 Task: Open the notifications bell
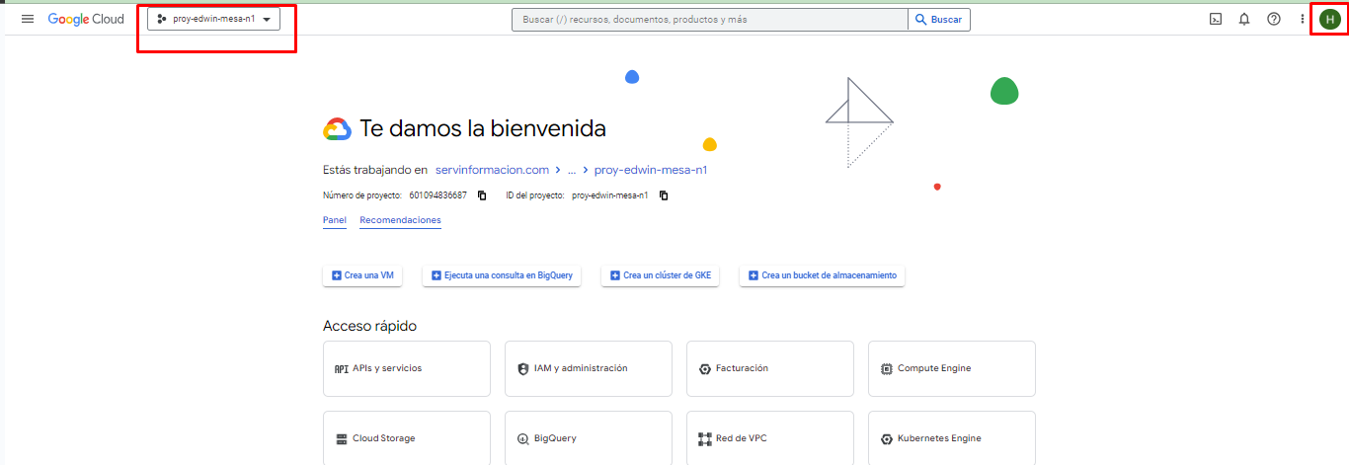1244,19
